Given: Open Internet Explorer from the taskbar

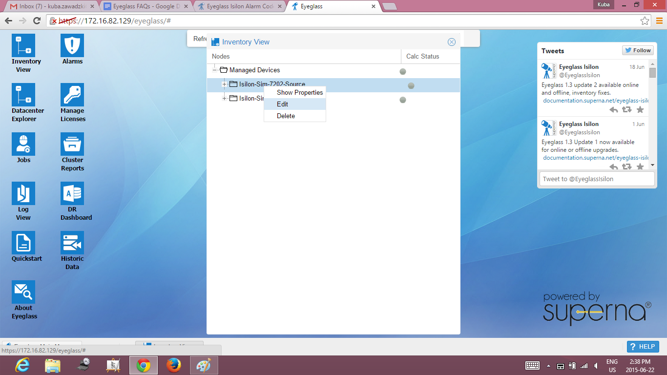Looking at the screenshot, I should pos(22,365).
